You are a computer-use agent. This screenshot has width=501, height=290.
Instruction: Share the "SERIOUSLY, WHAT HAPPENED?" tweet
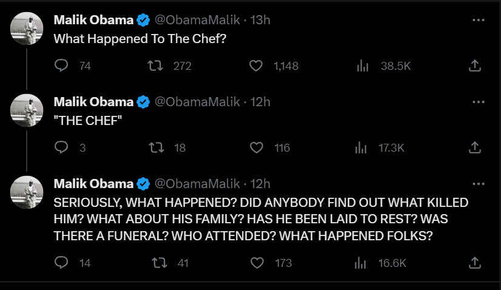[476, 263]
